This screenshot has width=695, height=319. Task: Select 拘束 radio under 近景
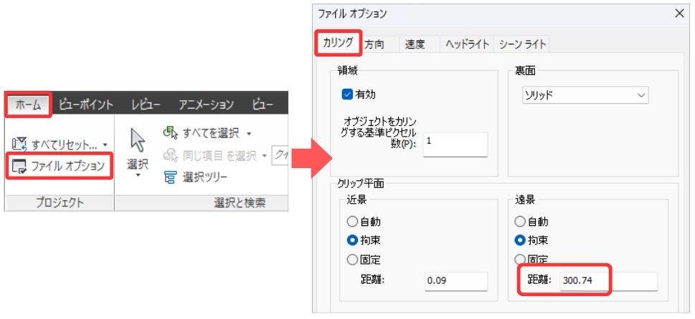tap(352, 240)
